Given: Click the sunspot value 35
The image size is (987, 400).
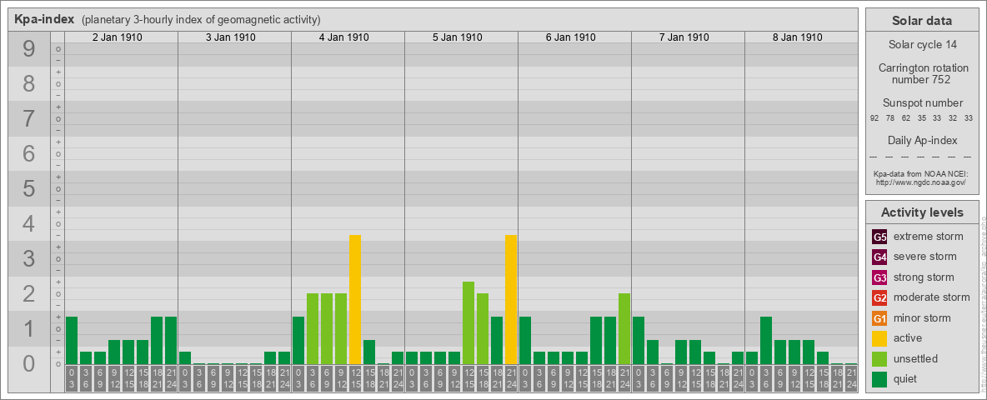Looking at the screenshot, I should point(921,118).
